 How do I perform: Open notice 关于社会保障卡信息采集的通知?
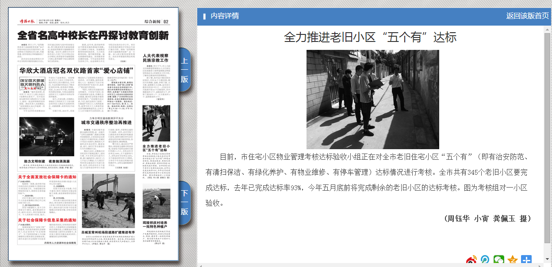tap(47, 220)
